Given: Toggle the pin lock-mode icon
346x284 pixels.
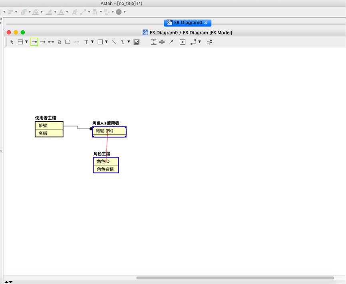Looking at the screenshot, I should tap(171, 42).
